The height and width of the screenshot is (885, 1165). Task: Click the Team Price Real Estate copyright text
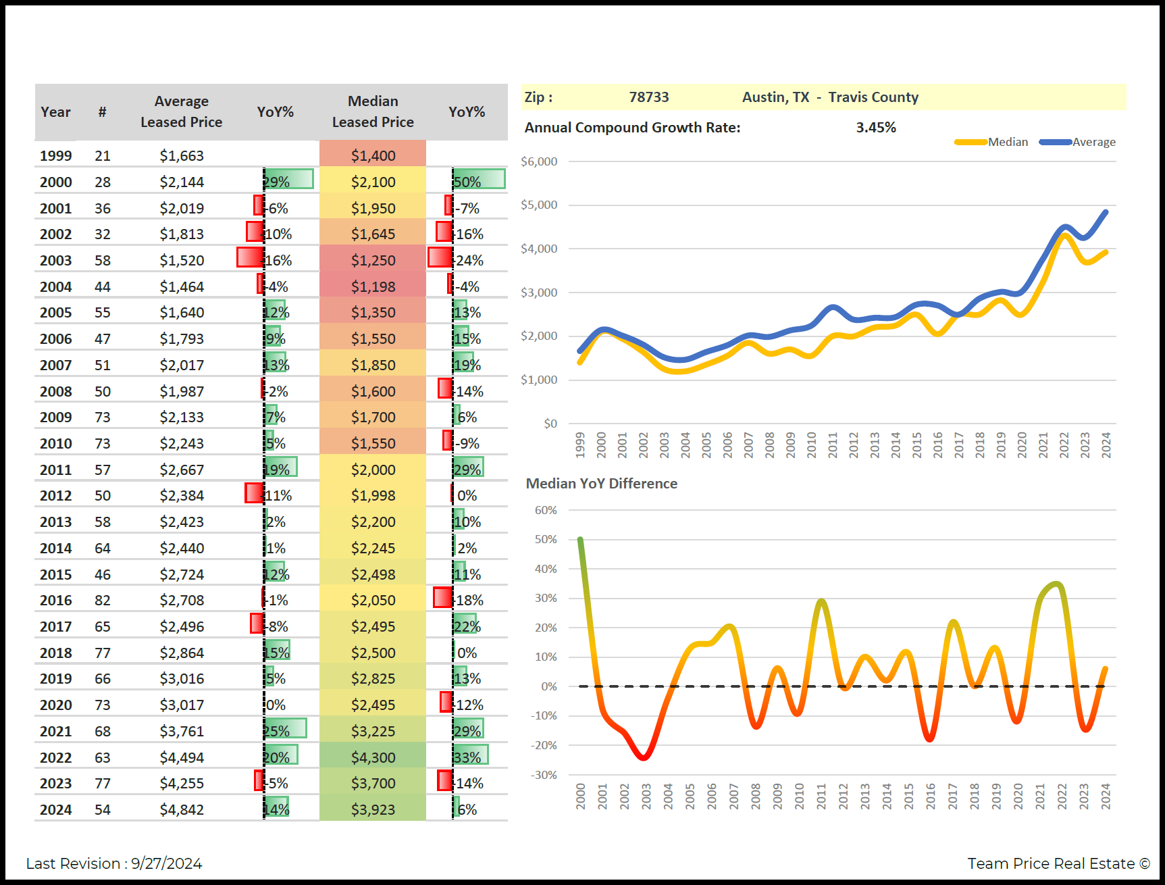point(1058,863)
